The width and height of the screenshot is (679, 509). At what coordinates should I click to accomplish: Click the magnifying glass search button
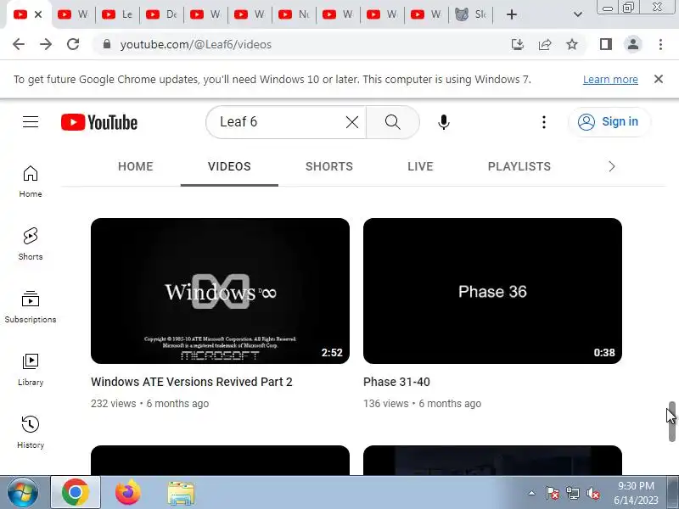[x=392, y=122]
